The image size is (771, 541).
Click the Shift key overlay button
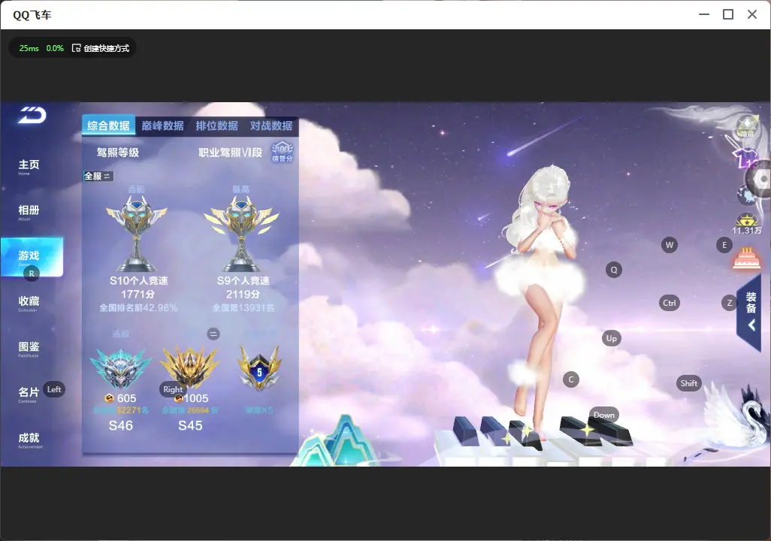point(689,384)
